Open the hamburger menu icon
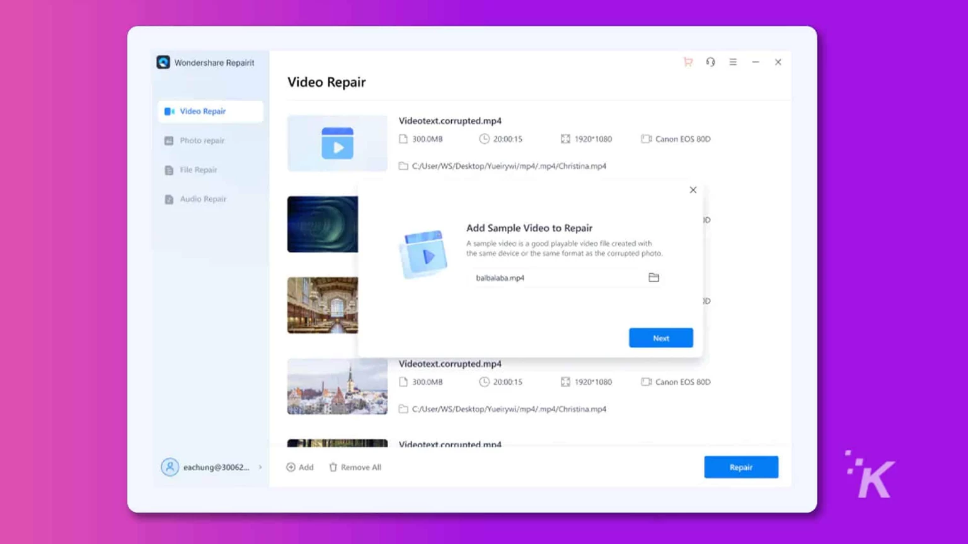 tap(733, 62)
